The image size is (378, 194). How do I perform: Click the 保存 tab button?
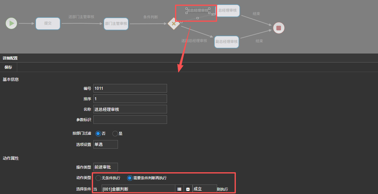(8, 67)
